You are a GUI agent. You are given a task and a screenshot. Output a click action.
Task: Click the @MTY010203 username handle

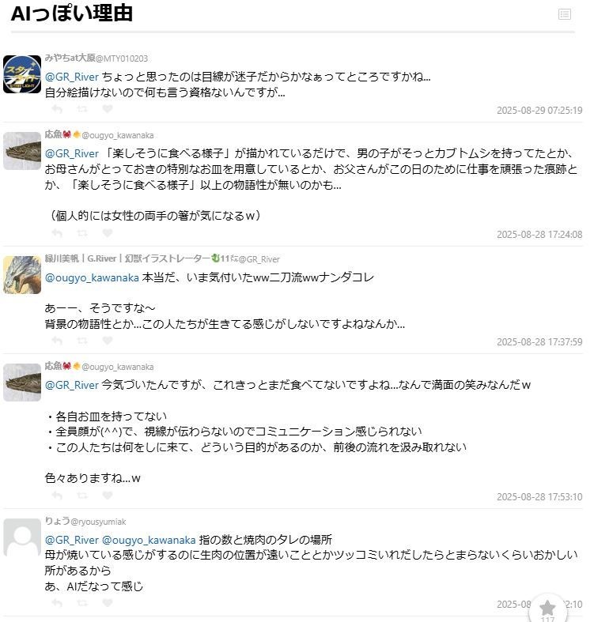coord(122,58)
